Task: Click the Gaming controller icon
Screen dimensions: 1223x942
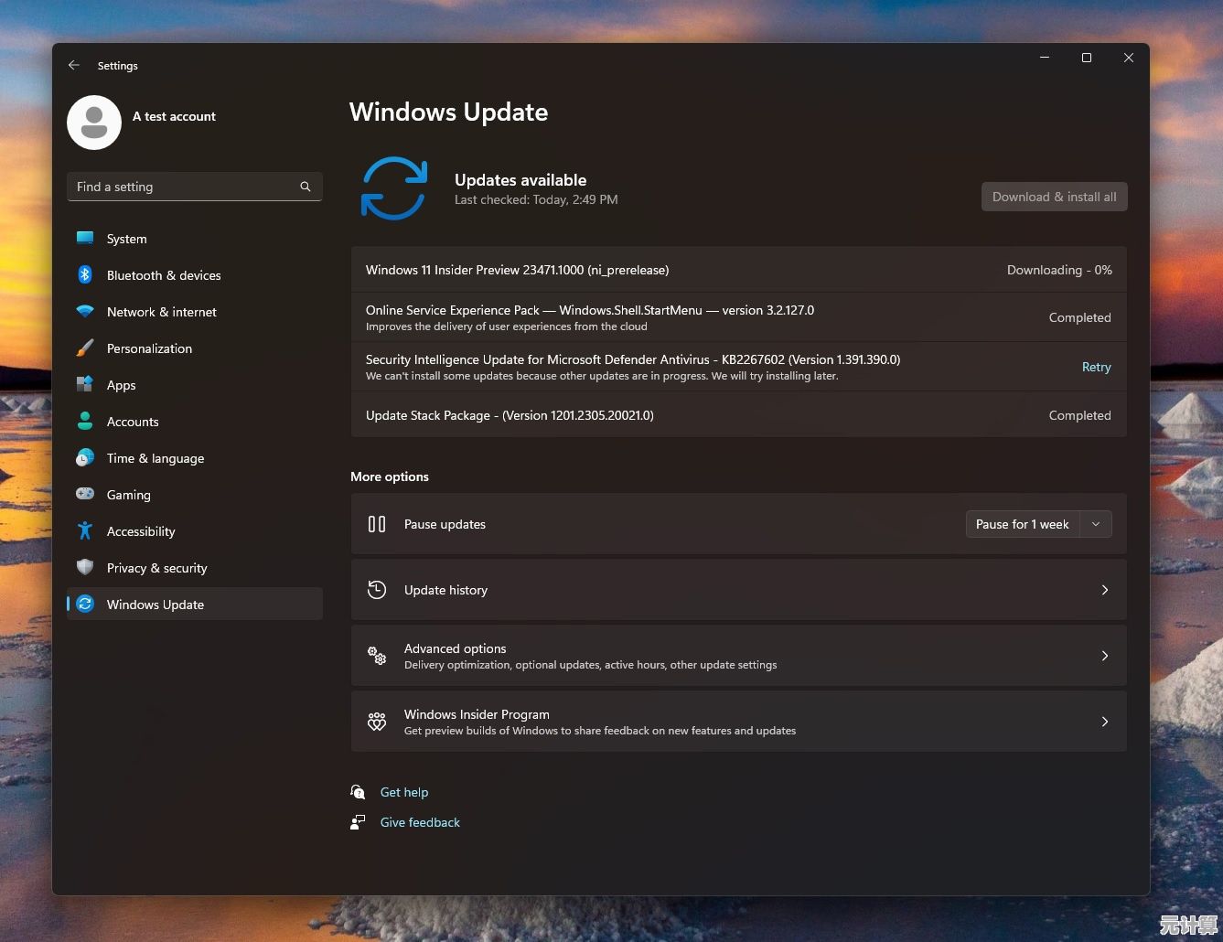Action: 85,495
